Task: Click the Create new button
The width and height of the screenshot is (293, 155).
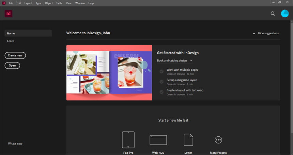Action: click(x=15, y=55)
